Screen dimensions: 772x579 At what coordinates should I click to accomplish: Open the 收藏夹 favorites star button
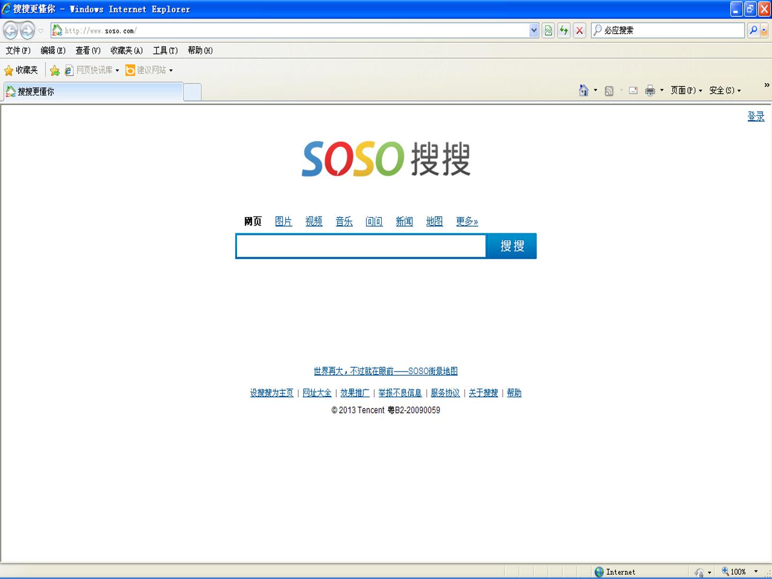(21, 70)
